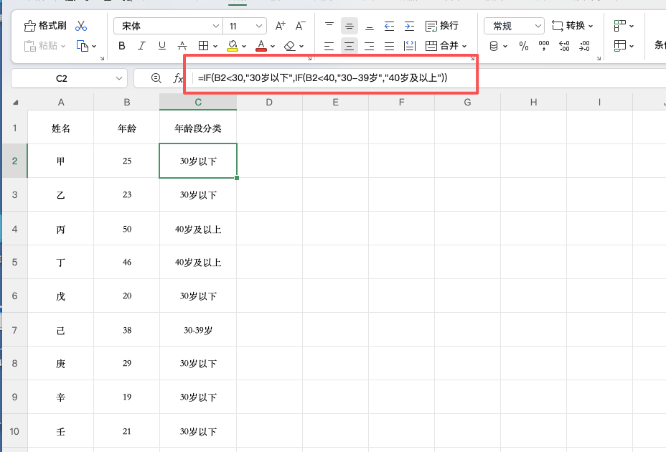Click the cell borders icon
This screenshot has height=452, width=666.
click(203, 45)
